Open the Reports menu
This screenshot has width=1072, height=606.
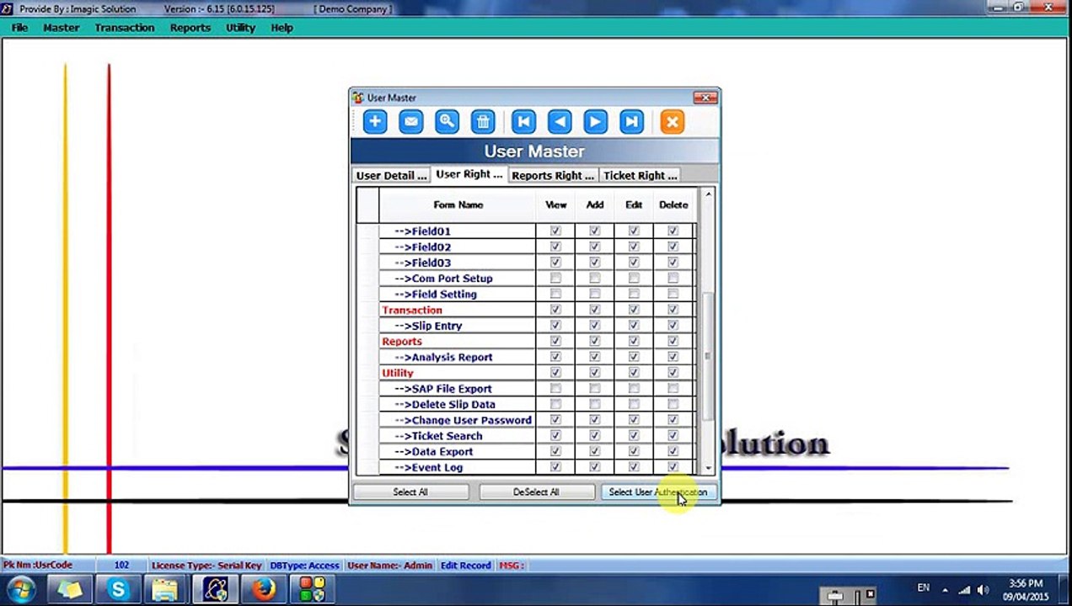pos(190,28)
